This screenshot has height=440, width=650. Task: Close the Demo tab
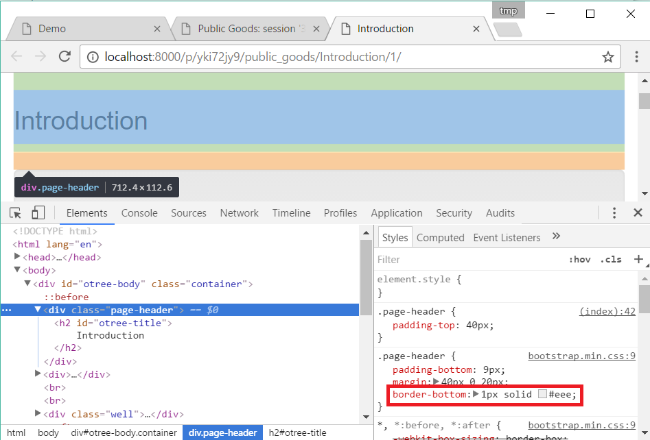(x=157, y=29)
